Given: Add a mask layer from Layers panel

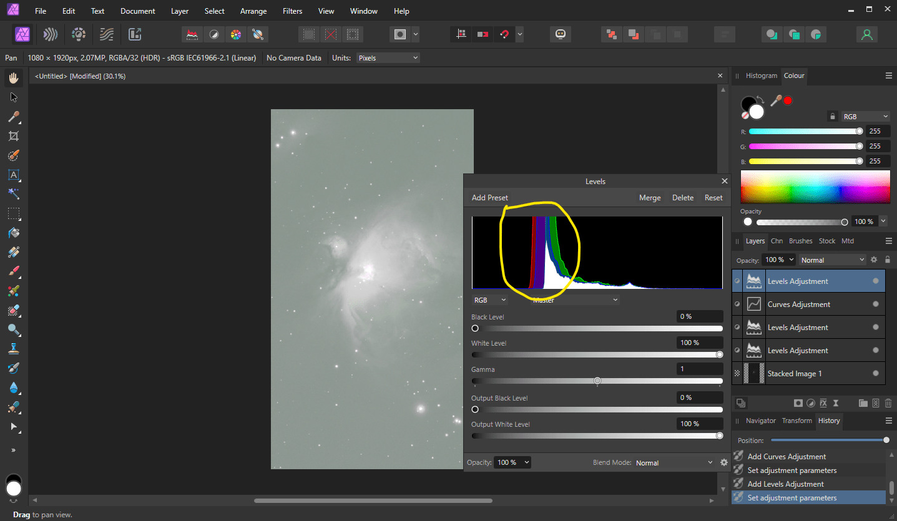Looking at the screenshot, I should [x=798, y=404].
